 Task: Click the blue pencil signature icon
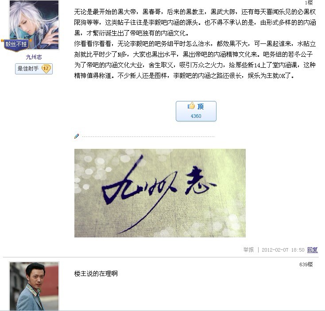click(x=77, y=136)
